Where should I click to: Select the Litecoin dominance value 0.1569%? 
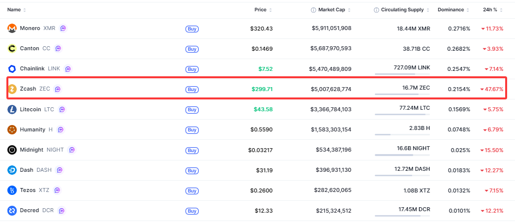tap(459, 109)
